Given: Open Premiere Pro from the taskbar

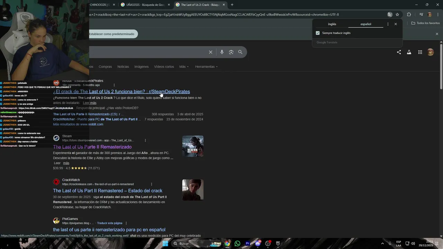Looking at the screenshot, I should coord(247,243).
